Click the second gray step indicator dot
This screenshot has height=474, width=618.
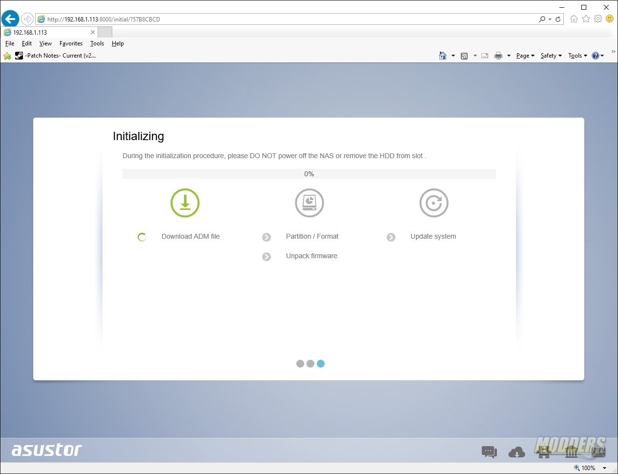(310, 364)
